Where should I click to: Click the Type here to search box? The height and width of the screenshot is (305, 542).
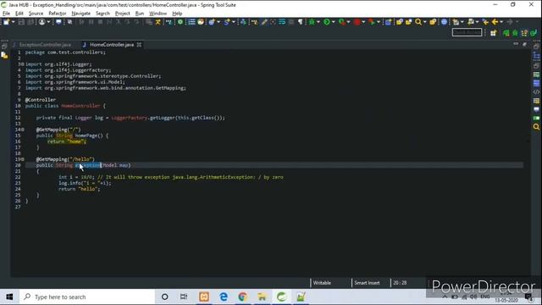click(86, 297)
